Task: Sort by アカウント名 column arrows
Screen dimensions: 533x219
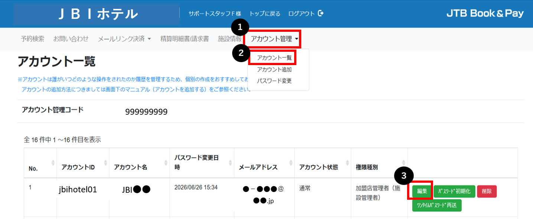Action: pyautogui.click(x=166, y=163)
